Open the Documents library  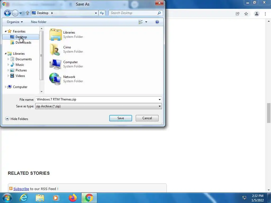24,59
